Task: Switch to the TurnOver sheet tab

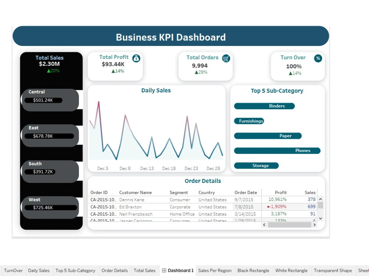Action: 13,270
